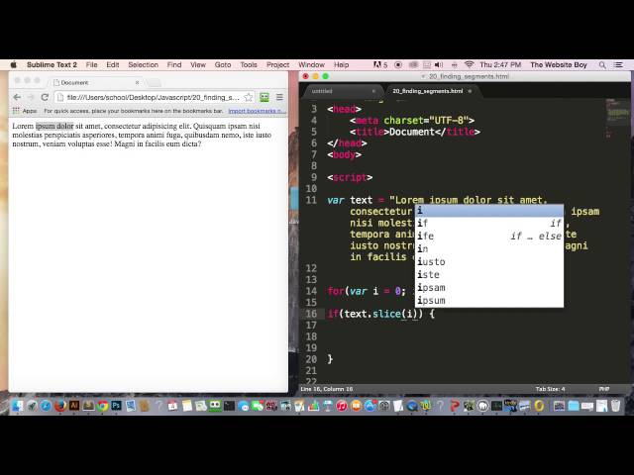Open the Selection menu
The width and height of the screenshot is (634, 475).
(x=143, y=64)
